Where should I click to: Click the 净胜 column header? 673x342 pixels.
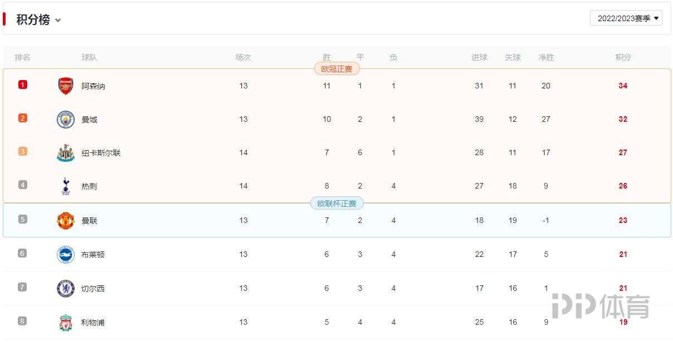point(546,57)
